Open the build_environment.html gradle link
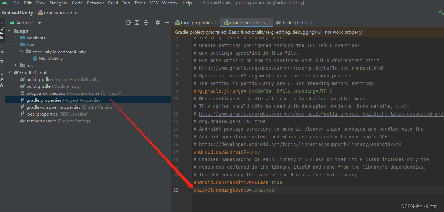Image resolution: width=444 pixels, height=212 pixels. point(292,68)
